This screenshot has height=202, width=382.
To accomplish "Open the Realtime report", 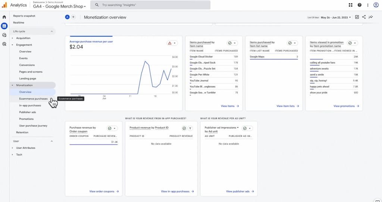I will point(19,23).
